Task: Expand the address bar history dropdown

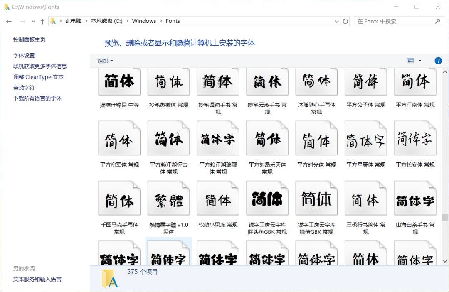Action: point(337,21)
